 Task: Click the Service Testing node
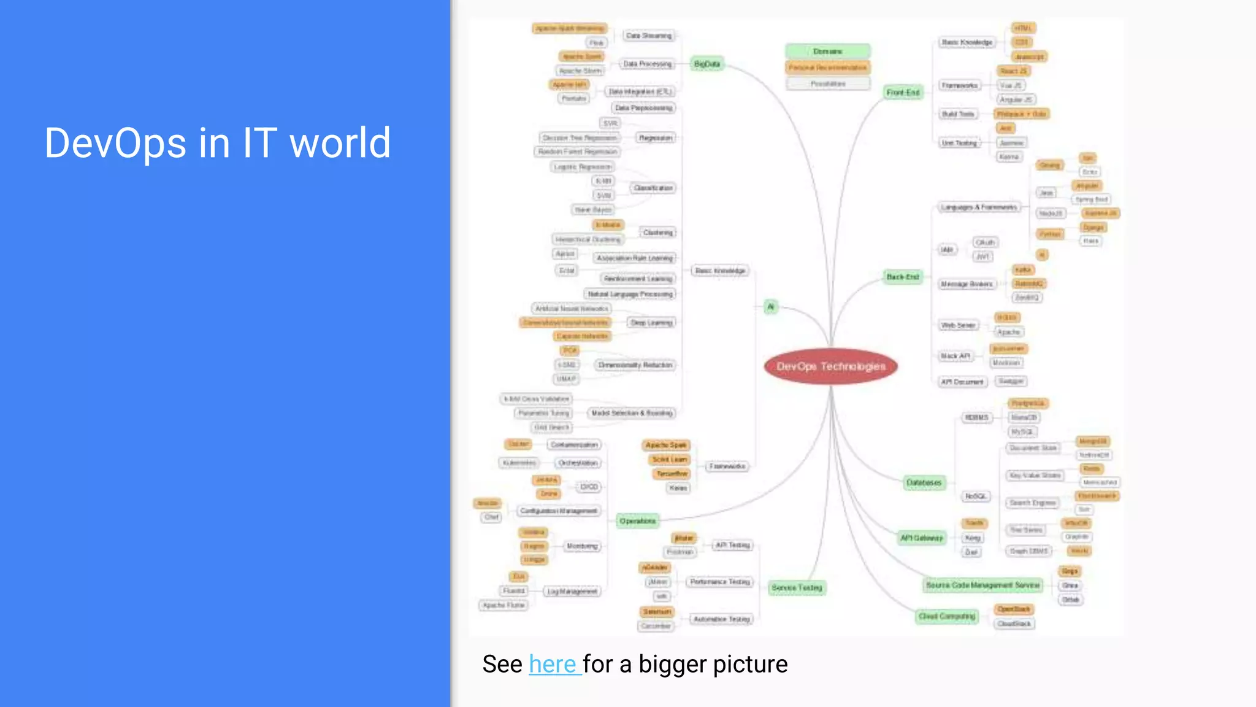[x=797, y=588]
